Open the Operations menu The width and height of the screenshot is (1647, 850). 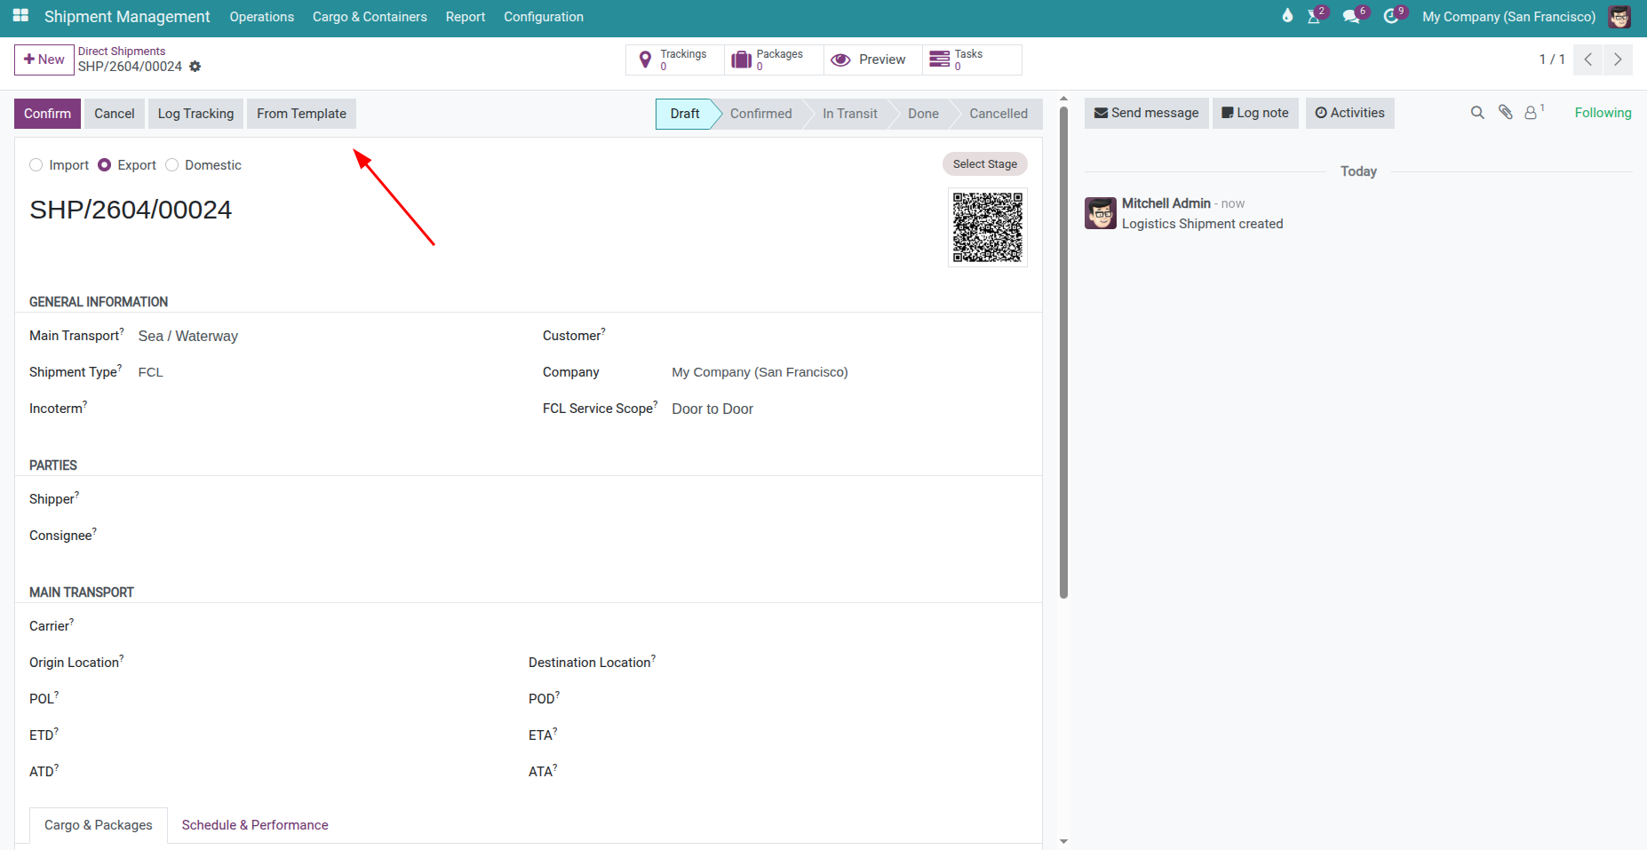click(261, 17)
